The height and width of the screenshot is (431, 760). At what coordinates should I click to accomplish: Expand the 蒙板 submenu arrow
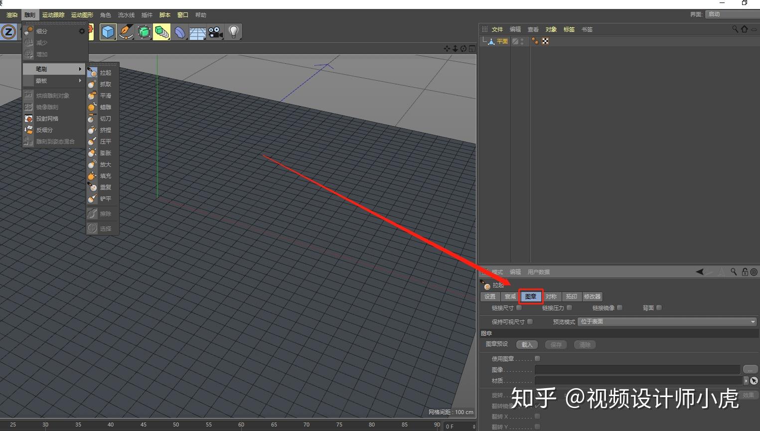[80, 80]
